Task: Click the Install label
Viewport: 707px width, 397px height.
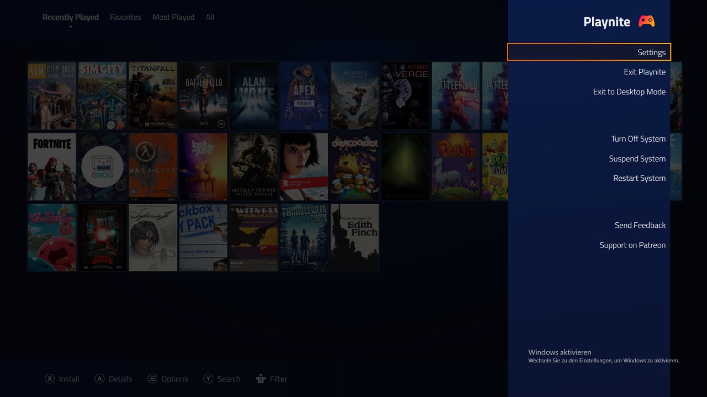Action: tap(69, 379)
